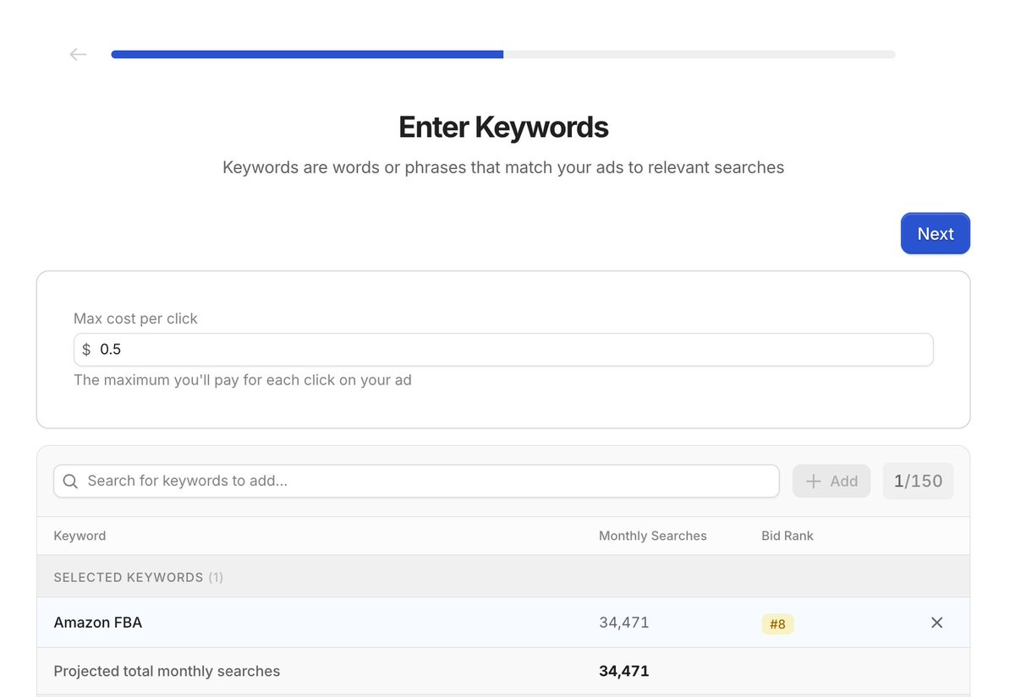The height and width of the screenshot is (697, 1015).
Task: Click the Next button
Action: [x=935, y=233]
